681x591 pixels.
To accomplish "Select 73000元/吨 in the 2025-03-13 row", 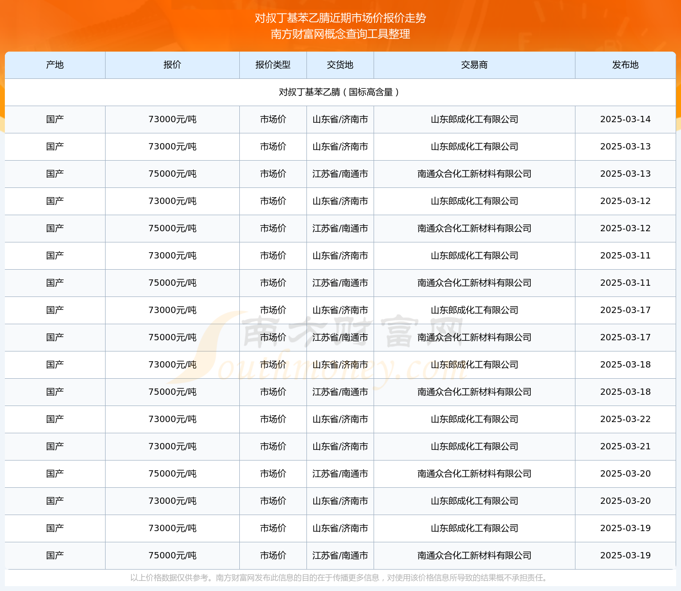I will [x=172, y=147].
